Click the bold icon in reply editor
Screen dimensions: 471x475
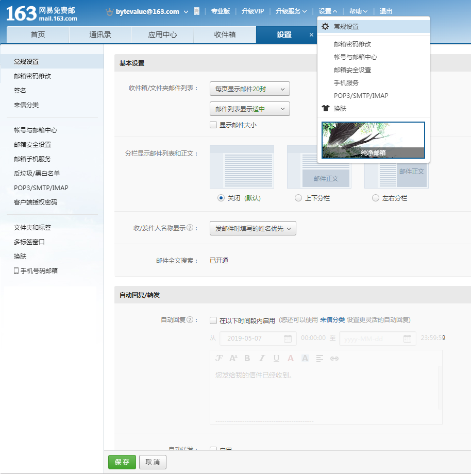point(247,358)
